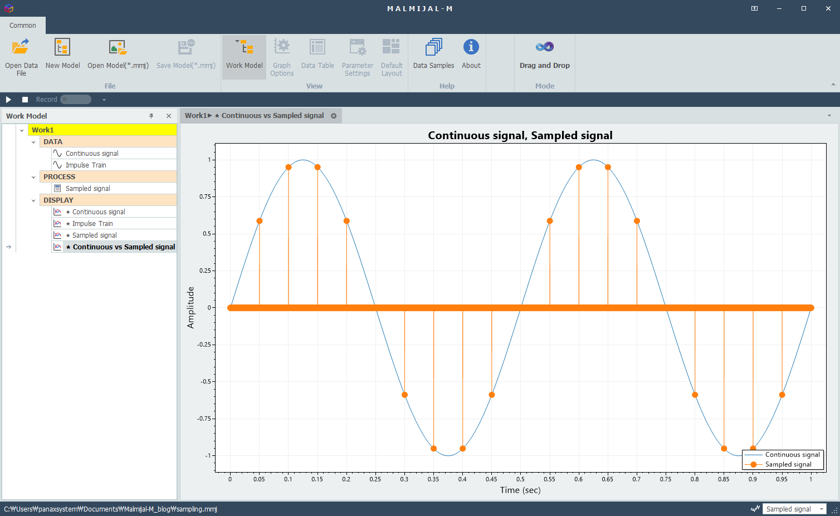Click Continuous signal in the chart legend
Viewport: 840px width, 516px height.
792,455
